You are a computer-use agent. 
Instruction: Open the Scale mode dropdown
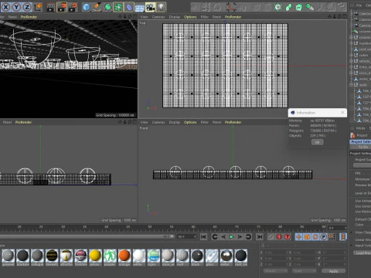pos(305,271)
